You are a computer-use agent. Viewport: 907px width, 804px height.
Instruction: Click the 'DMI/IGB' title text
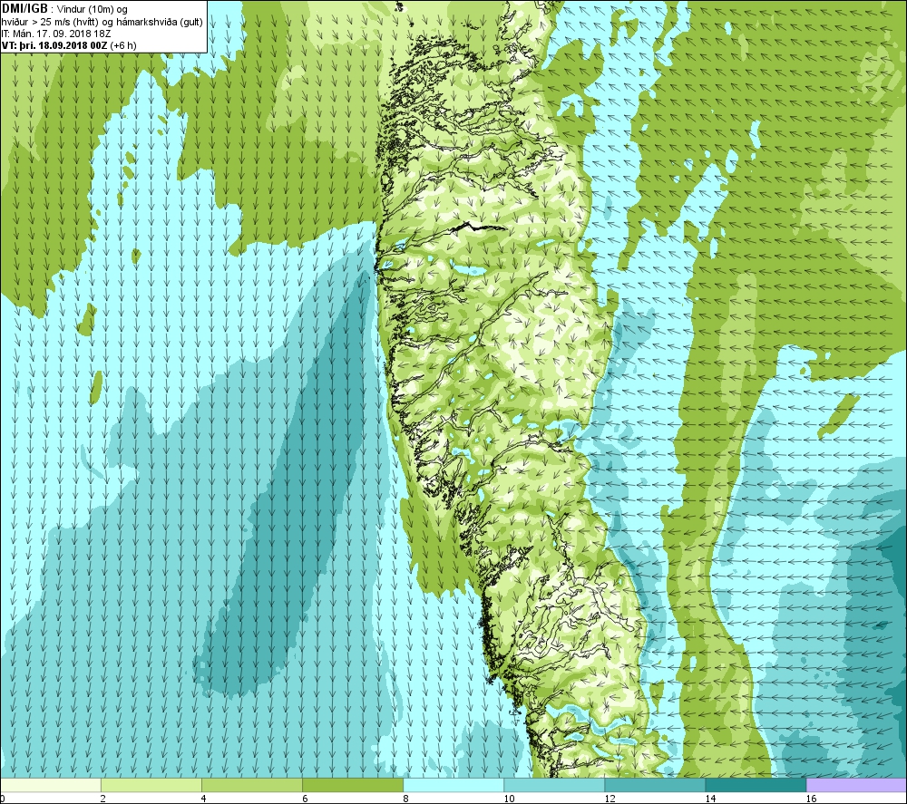[24, 9]
